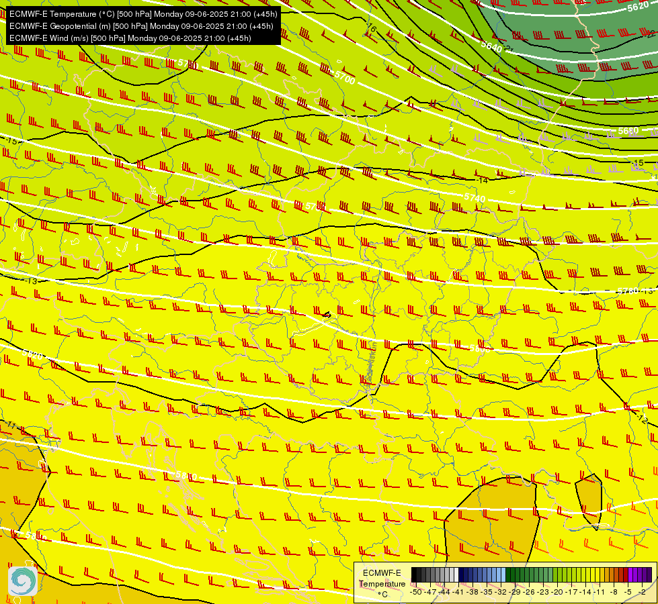The image size is (658, 604).
Task: Click the -11 isotherm label
Action: (11, 426)
